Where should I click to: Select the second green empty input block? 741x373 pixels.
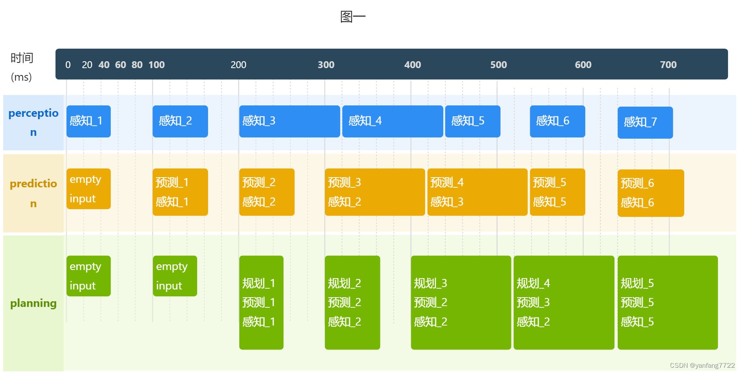coord(175,276)
